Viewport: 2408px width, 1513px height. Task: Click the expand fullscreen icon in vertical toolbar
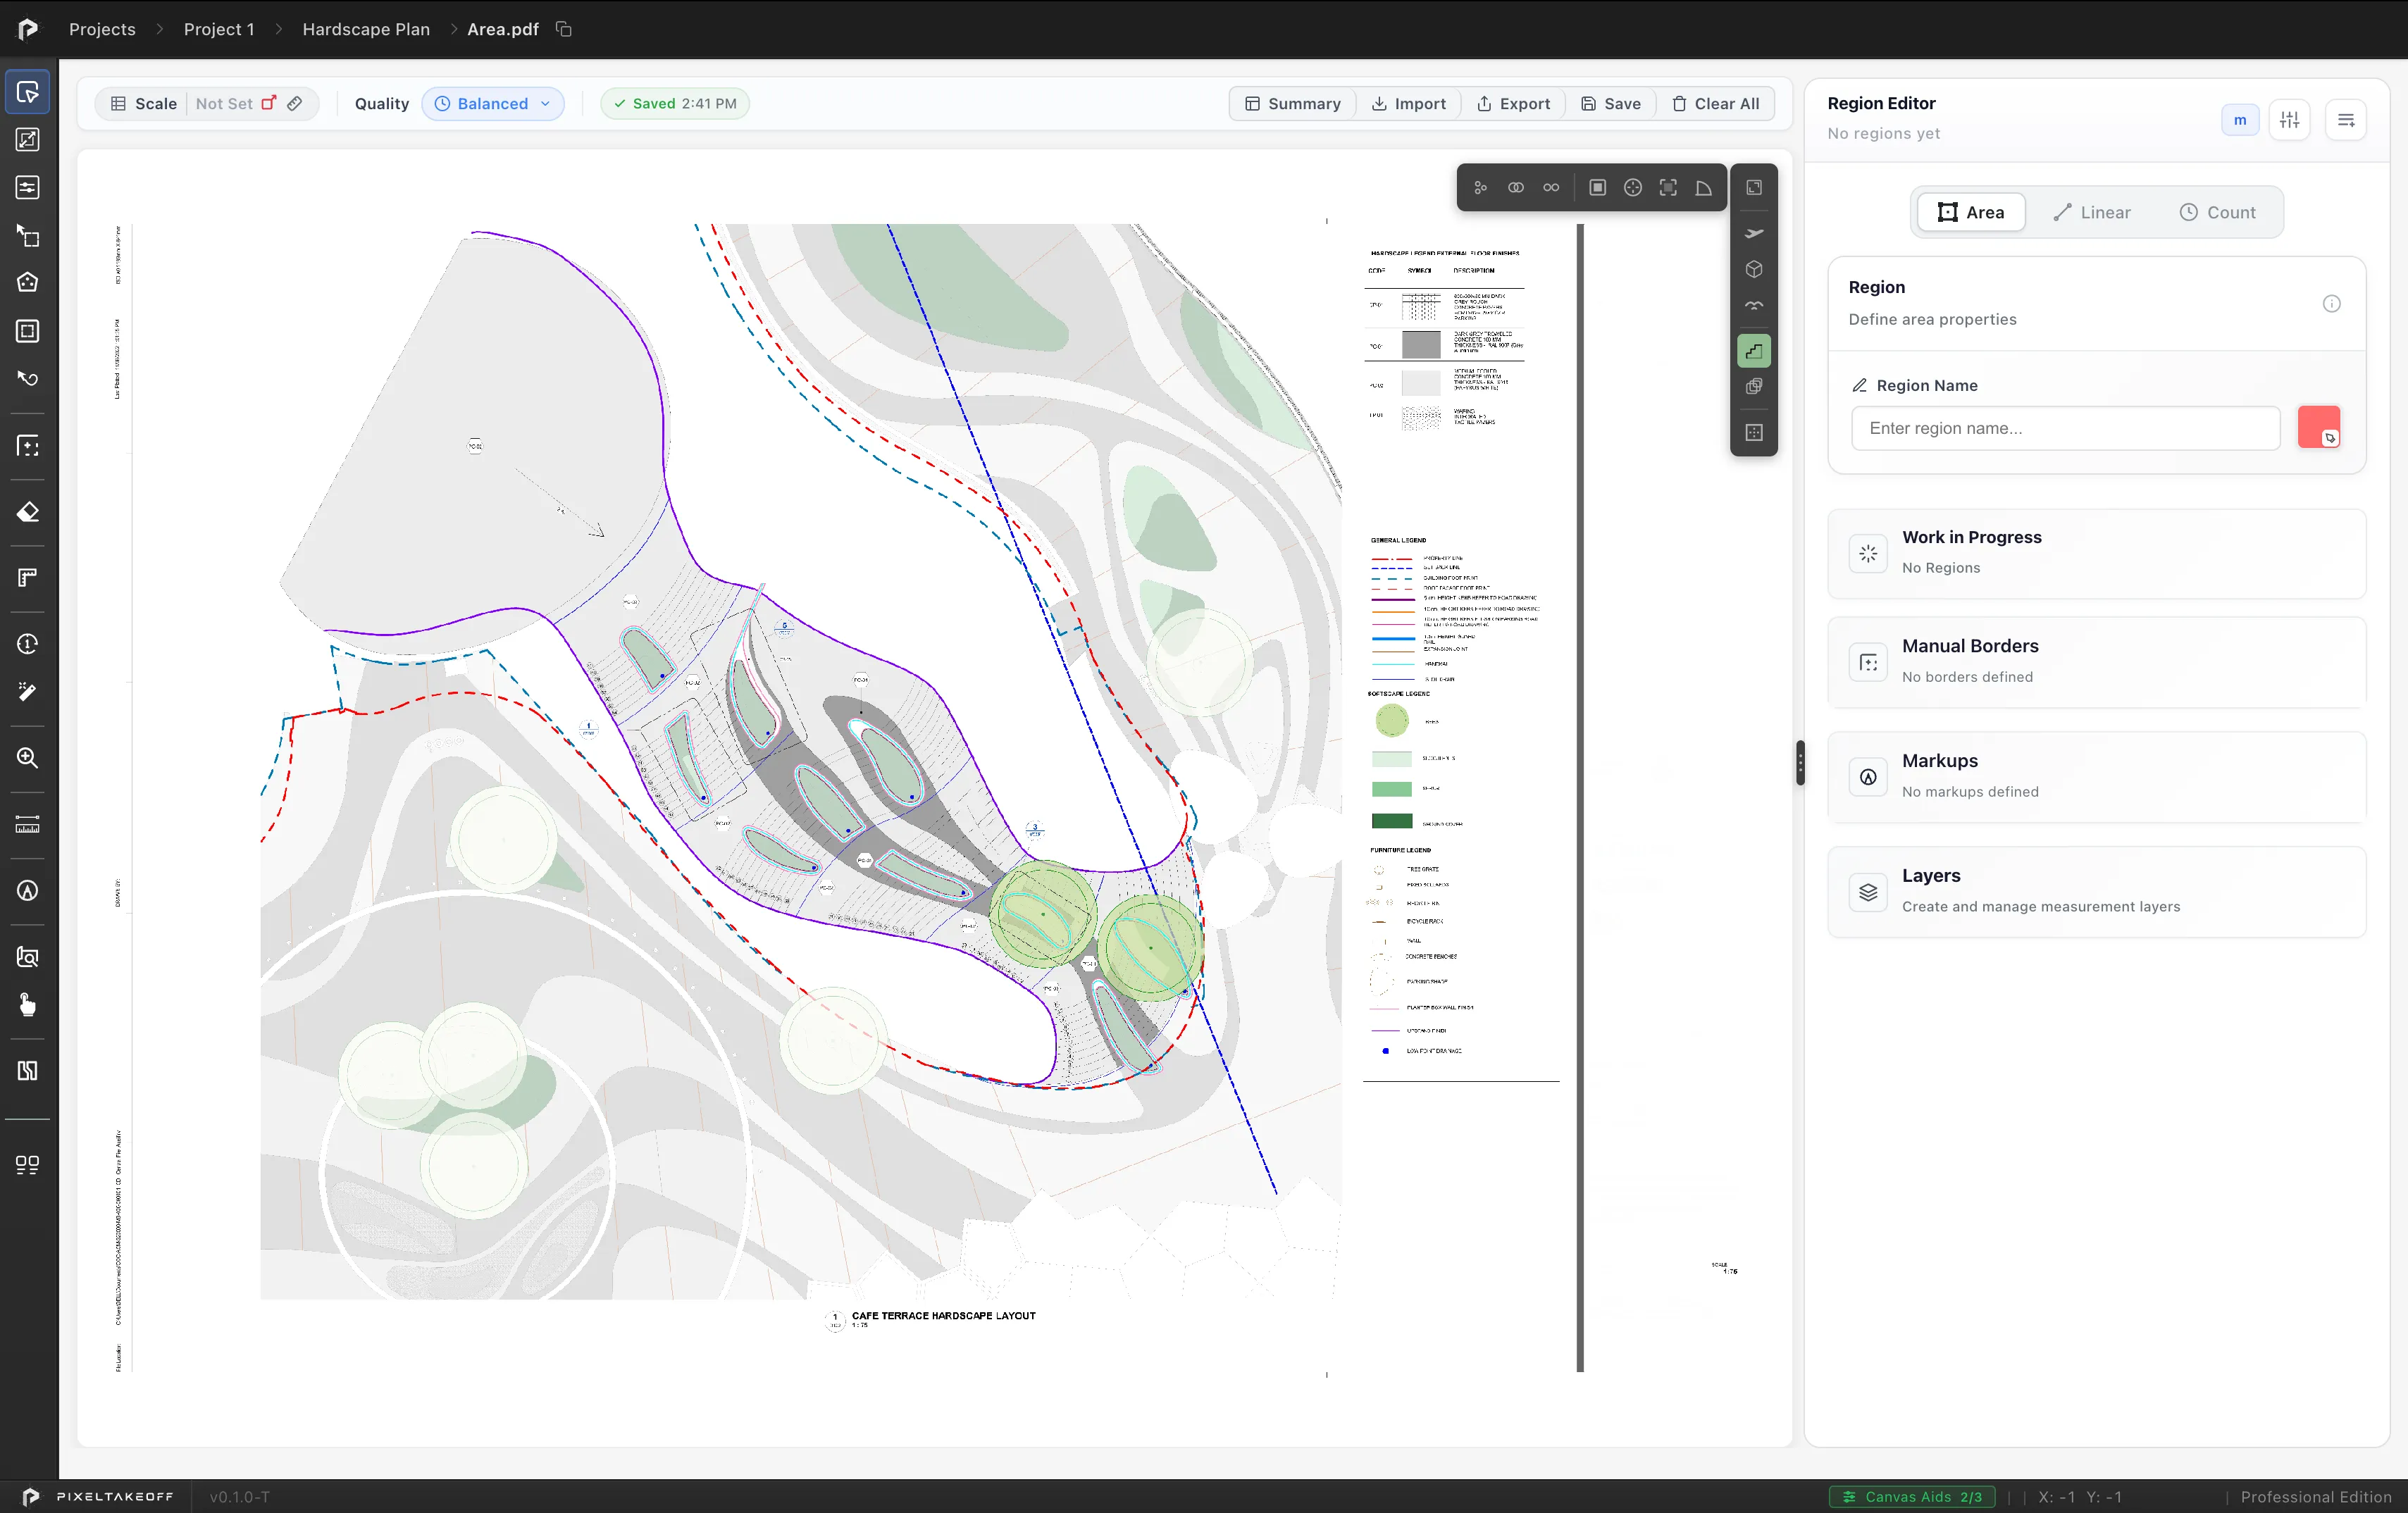pos(1754,188)
